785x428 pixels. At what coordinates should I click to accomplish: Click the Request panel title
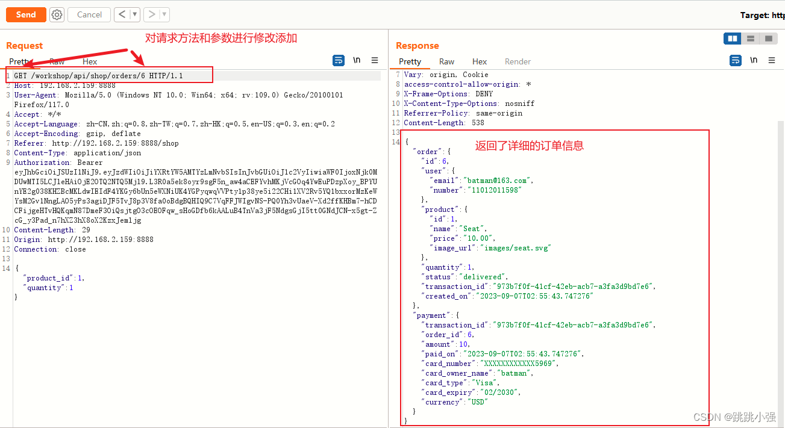point(24,46)
